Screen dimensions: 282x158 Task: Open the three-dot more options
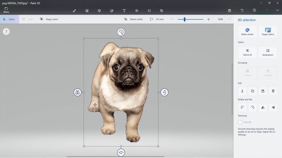pos(229,19)
